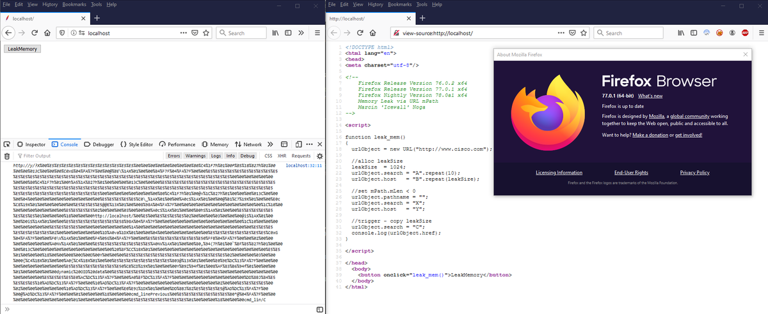Screen dimensions: 768x314
Task: Expand toolbar overflow in left window
Action: pyautogui.click(x=302, y=33)
